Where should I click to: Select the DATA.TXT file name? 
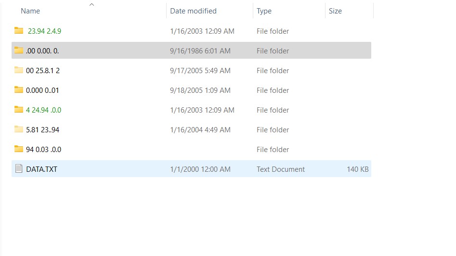click(x=41, y=169)
